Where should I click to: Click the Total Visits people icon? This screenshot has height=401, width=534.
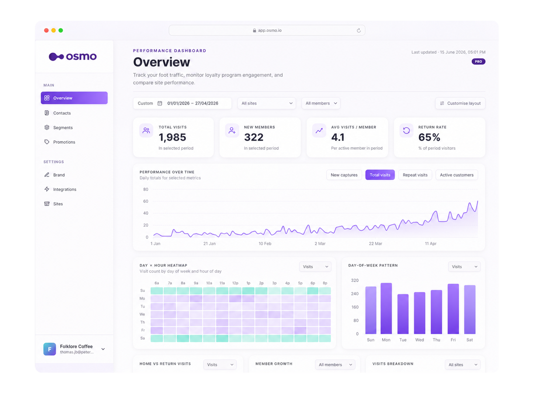(146, 130)
